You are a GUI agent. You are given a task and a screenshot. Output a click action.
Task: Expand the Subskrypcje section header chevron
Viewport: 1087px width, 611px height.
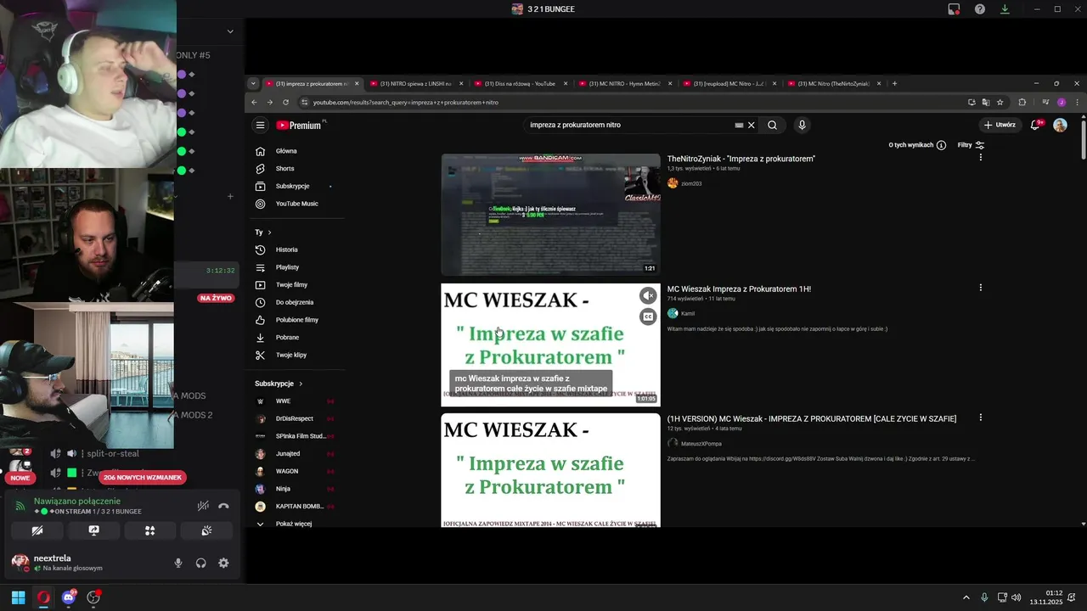pyautogui.click(x=301, y=384)
